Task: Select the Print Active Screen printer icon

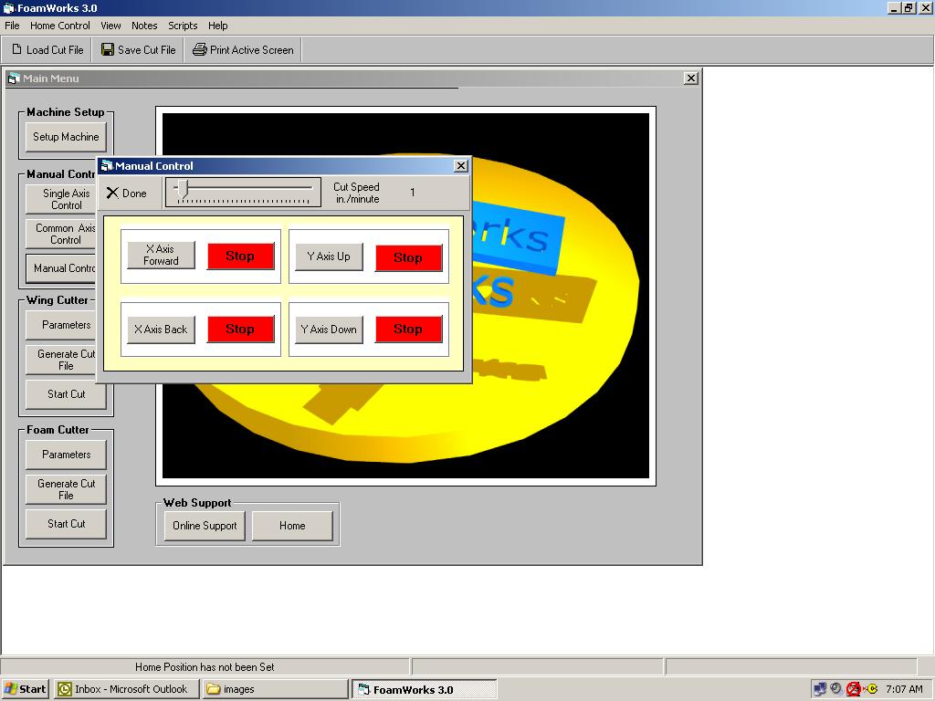Action: pos(199,49)
